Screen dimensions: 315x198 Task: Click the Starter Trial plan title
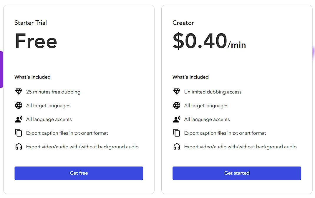(31, 23)
